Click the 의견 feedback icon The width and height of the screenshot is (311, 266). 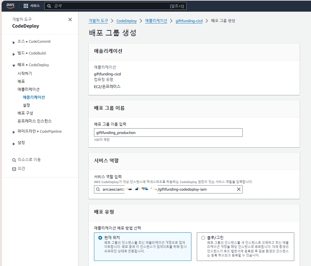[x=14, y=169]
